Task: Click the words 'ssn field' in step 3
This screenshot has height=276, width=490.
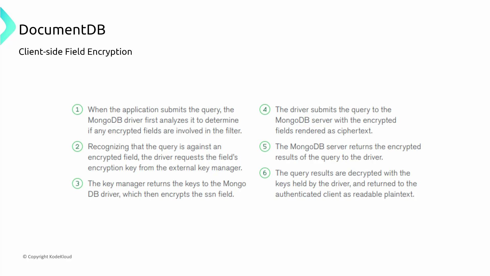Action: 219,194
